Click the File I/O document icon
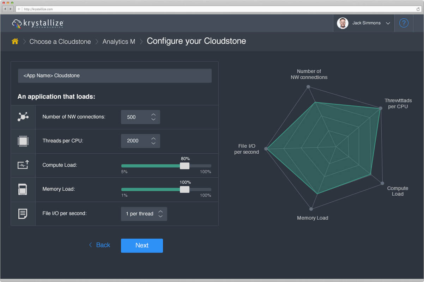Viewport: 424px width, 282px height. (23, 214)
